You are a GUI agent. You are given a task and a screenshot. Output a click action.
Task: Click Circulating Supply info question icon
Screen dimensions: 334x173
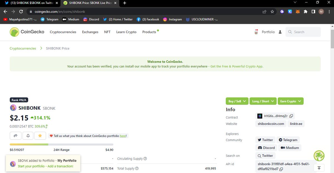click(145, 159)
